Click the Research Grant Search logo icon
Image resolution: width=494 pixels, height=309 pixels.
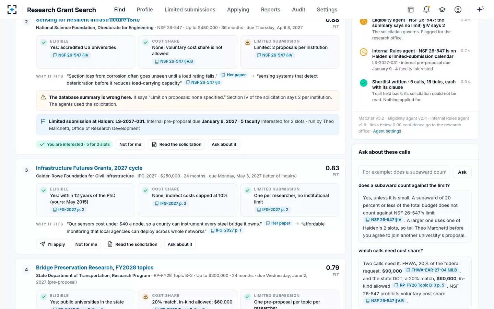coord(12,10)
